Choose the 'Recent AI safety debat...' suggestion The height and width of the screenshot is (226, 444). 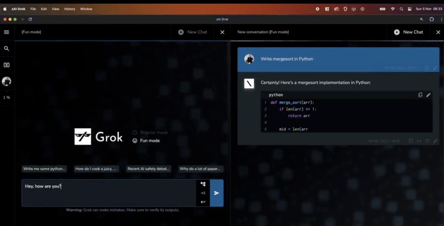pos(149,169)
